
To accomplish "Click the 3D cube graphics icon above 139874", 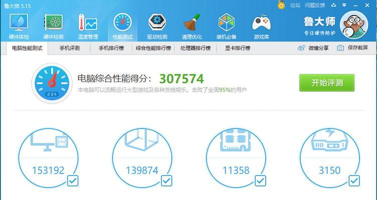I will coord(142,140).
